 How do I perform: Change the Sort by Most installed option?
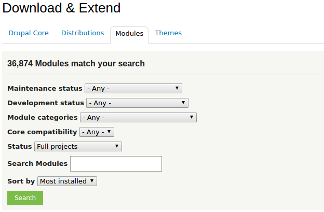(x=67, y=181)
